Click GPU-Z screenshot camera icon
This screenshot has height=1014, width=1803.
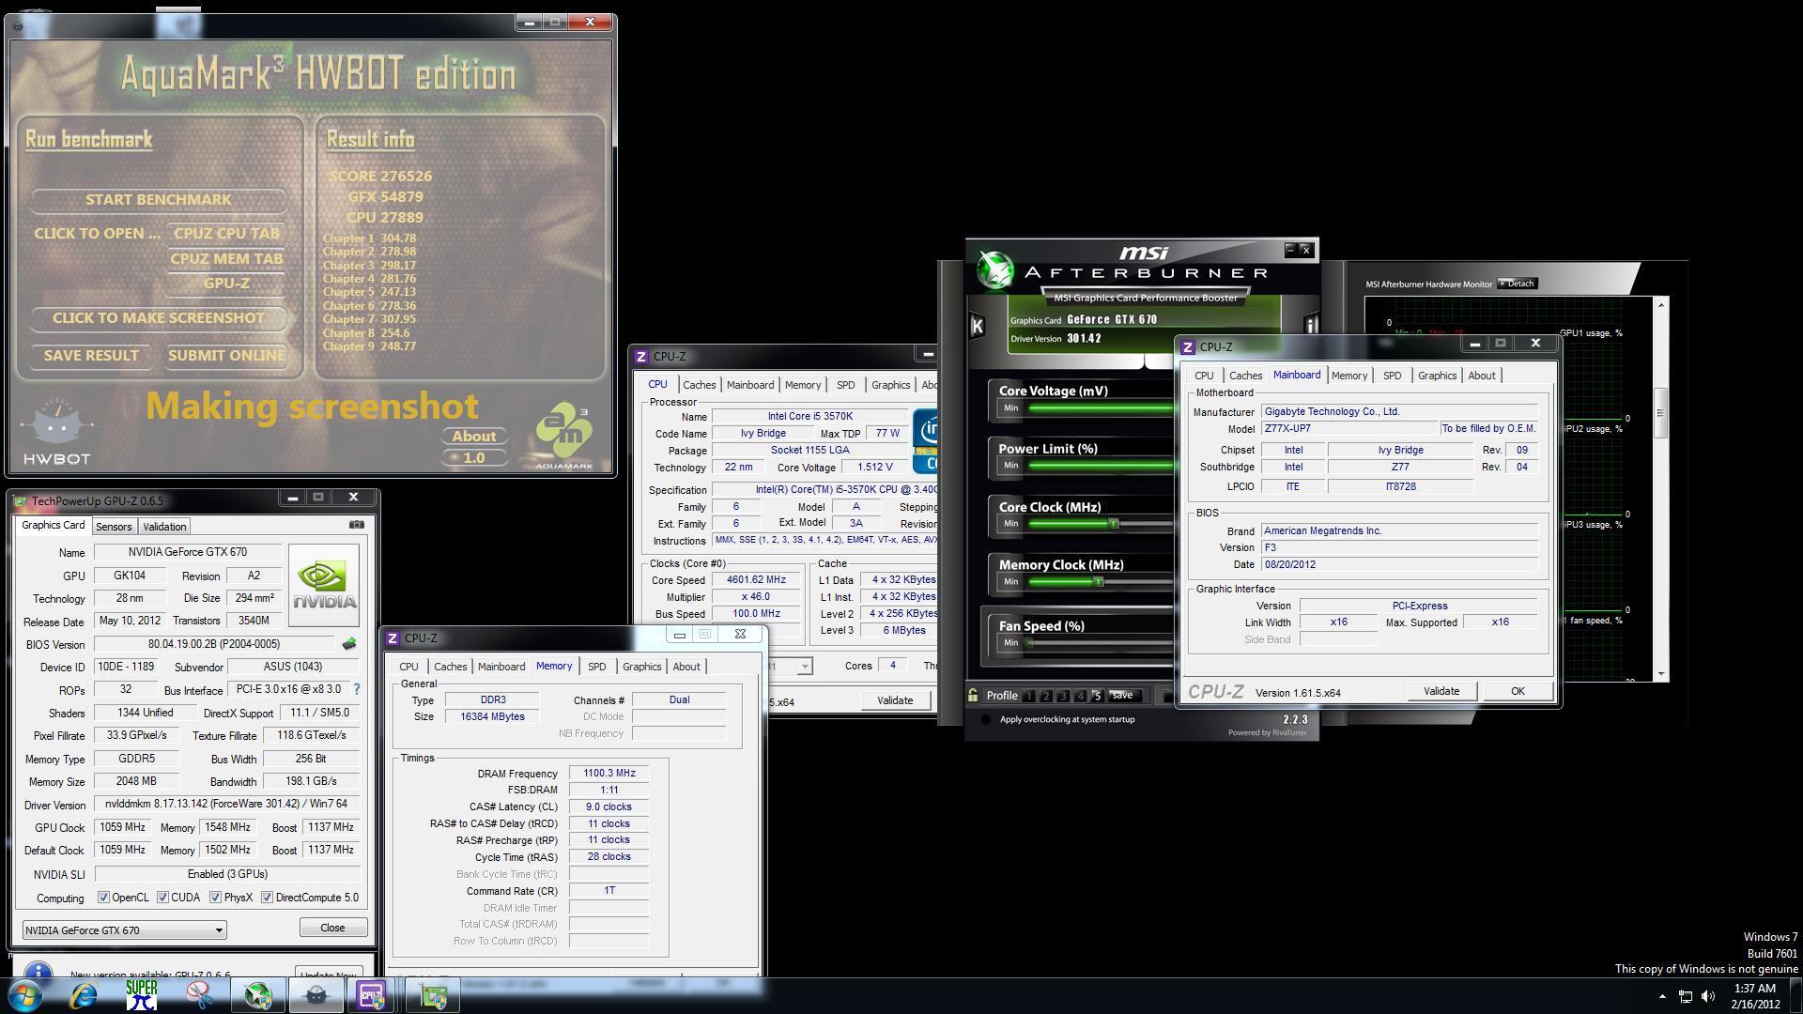[x=356, y=525]
